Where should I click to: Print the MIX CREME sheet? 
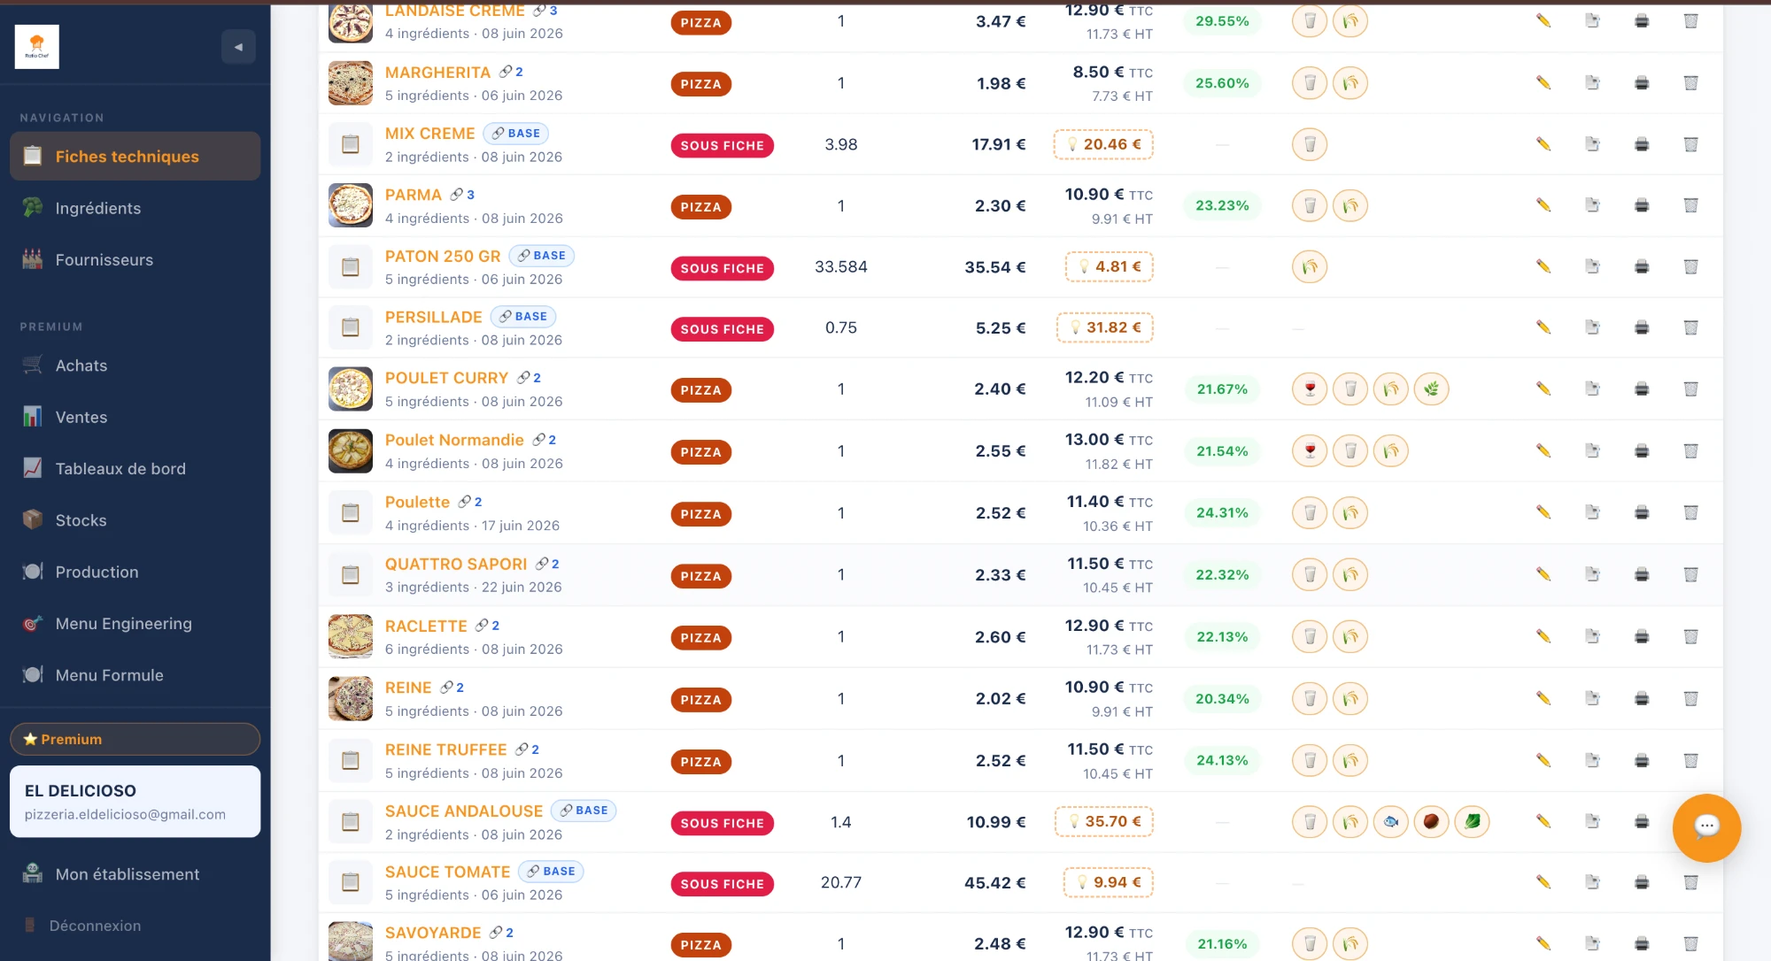coord(1642,144)
